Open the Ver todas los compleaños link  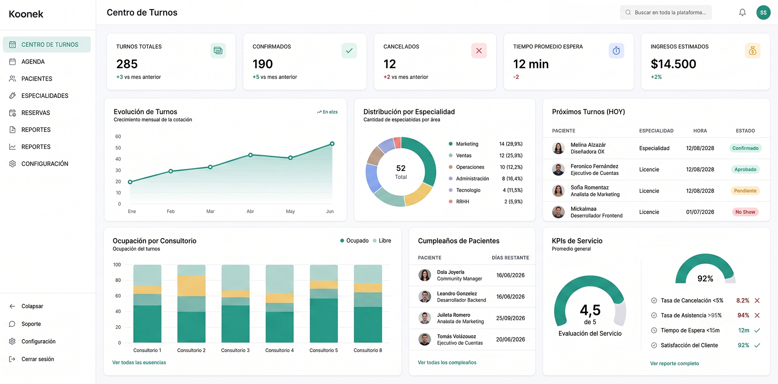[447, 363]
